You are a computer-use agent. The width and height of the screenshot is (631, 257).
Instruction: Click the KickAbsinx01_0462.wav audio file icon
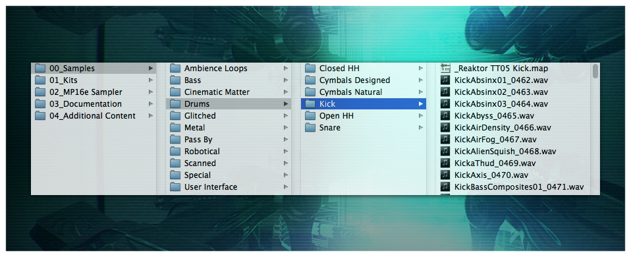coord(445,80)
